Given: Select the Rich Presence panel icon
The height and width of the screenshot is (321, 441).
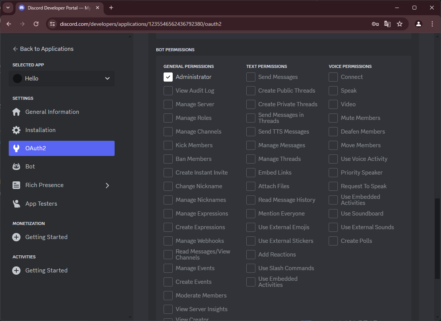Looking at the screenshot, I should coord(16,185).
